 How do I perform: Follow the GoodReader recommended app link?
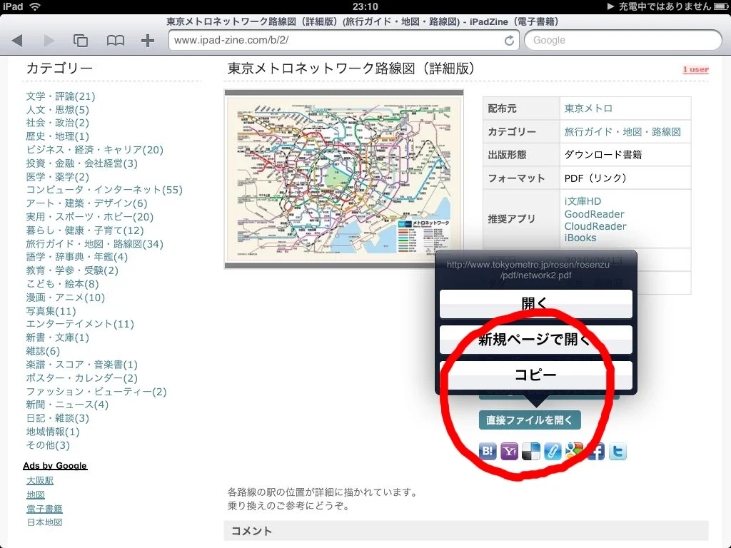[x=594, y=214]
